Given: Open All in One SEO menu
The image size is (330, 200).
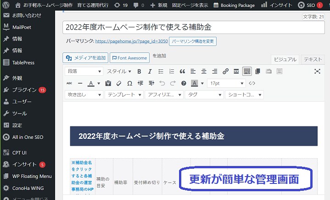Looking at the screenshot, I should (28, 137).
